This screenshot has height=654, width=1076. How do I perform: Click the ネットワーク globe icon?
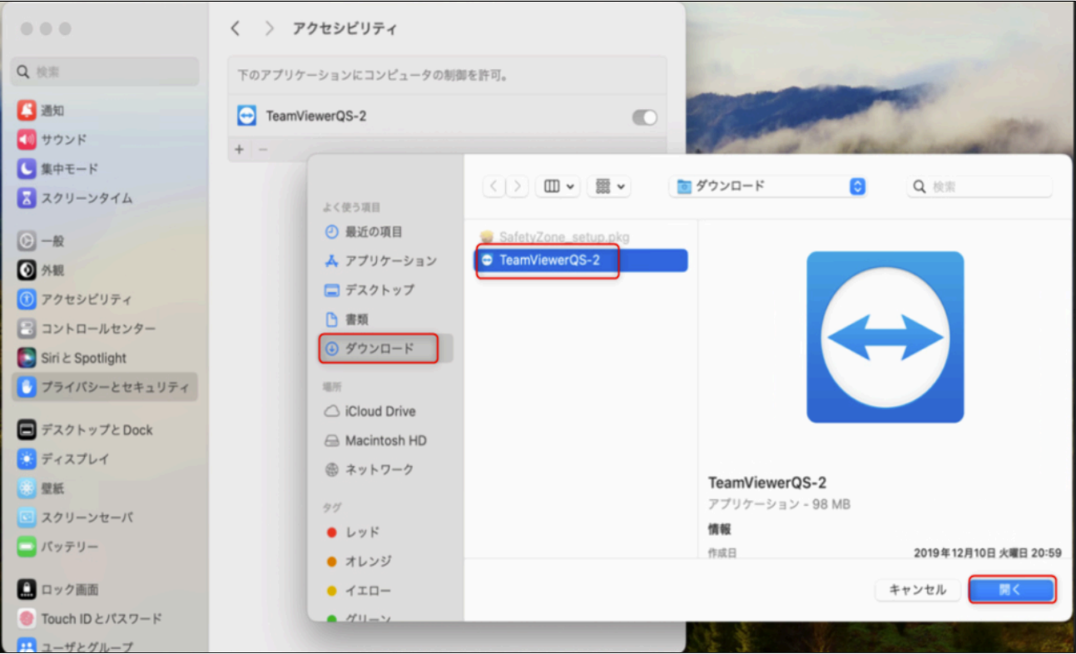point(332,470)
